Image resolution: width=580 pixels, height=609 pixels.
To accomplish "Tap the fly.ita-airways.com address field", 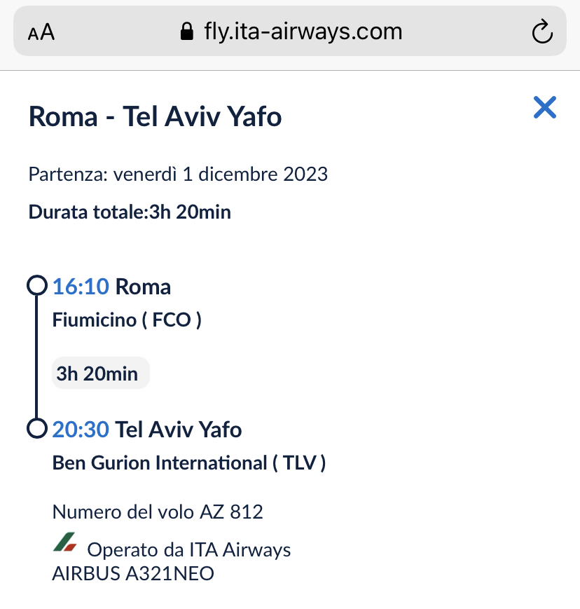I will [x=303, y=32].
